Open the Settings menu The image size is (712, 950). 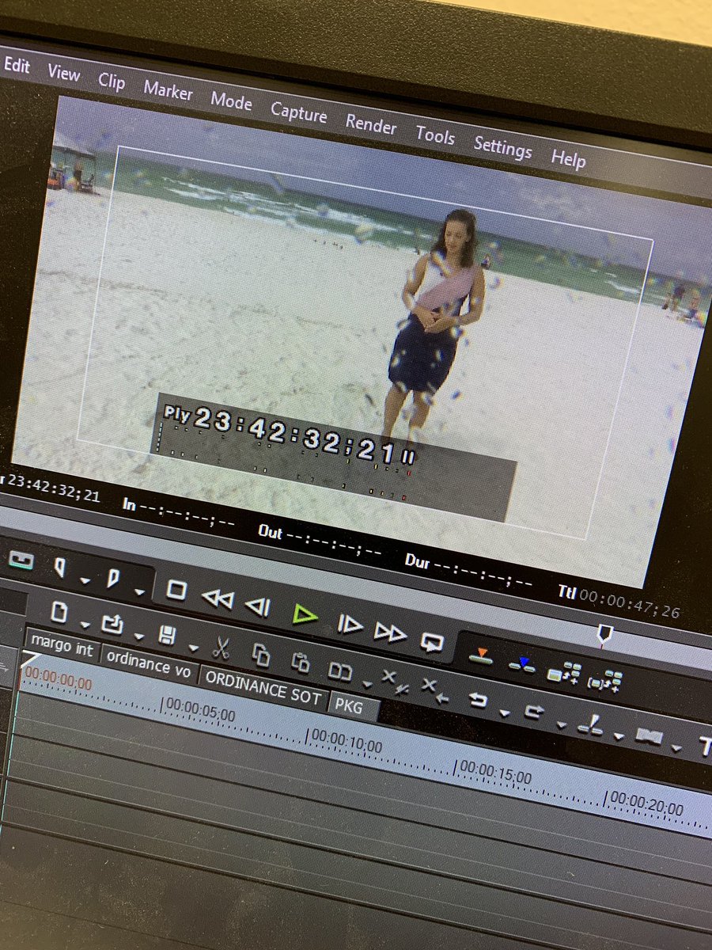[x=502, y=147]
